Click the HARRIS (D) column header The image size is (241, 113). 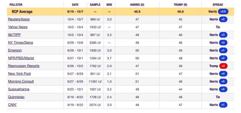137,5
